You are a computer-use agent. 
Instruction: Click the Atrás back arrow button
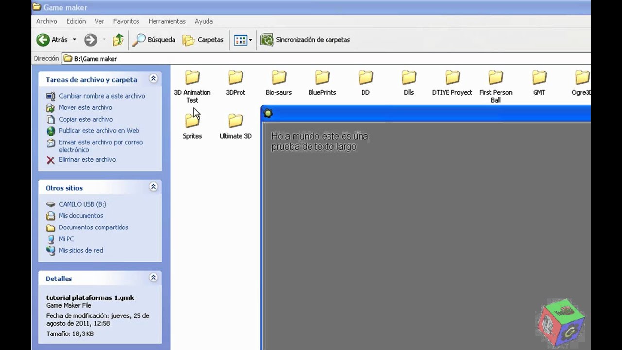pos(52,40)
